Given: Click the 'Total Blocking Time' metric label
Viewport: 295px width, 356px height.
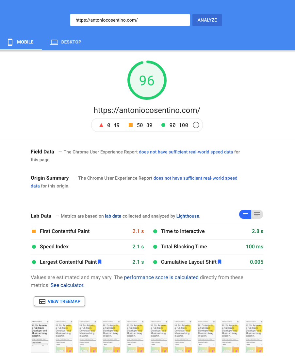Looking at the screenshot, I should [x=184, y=247].
